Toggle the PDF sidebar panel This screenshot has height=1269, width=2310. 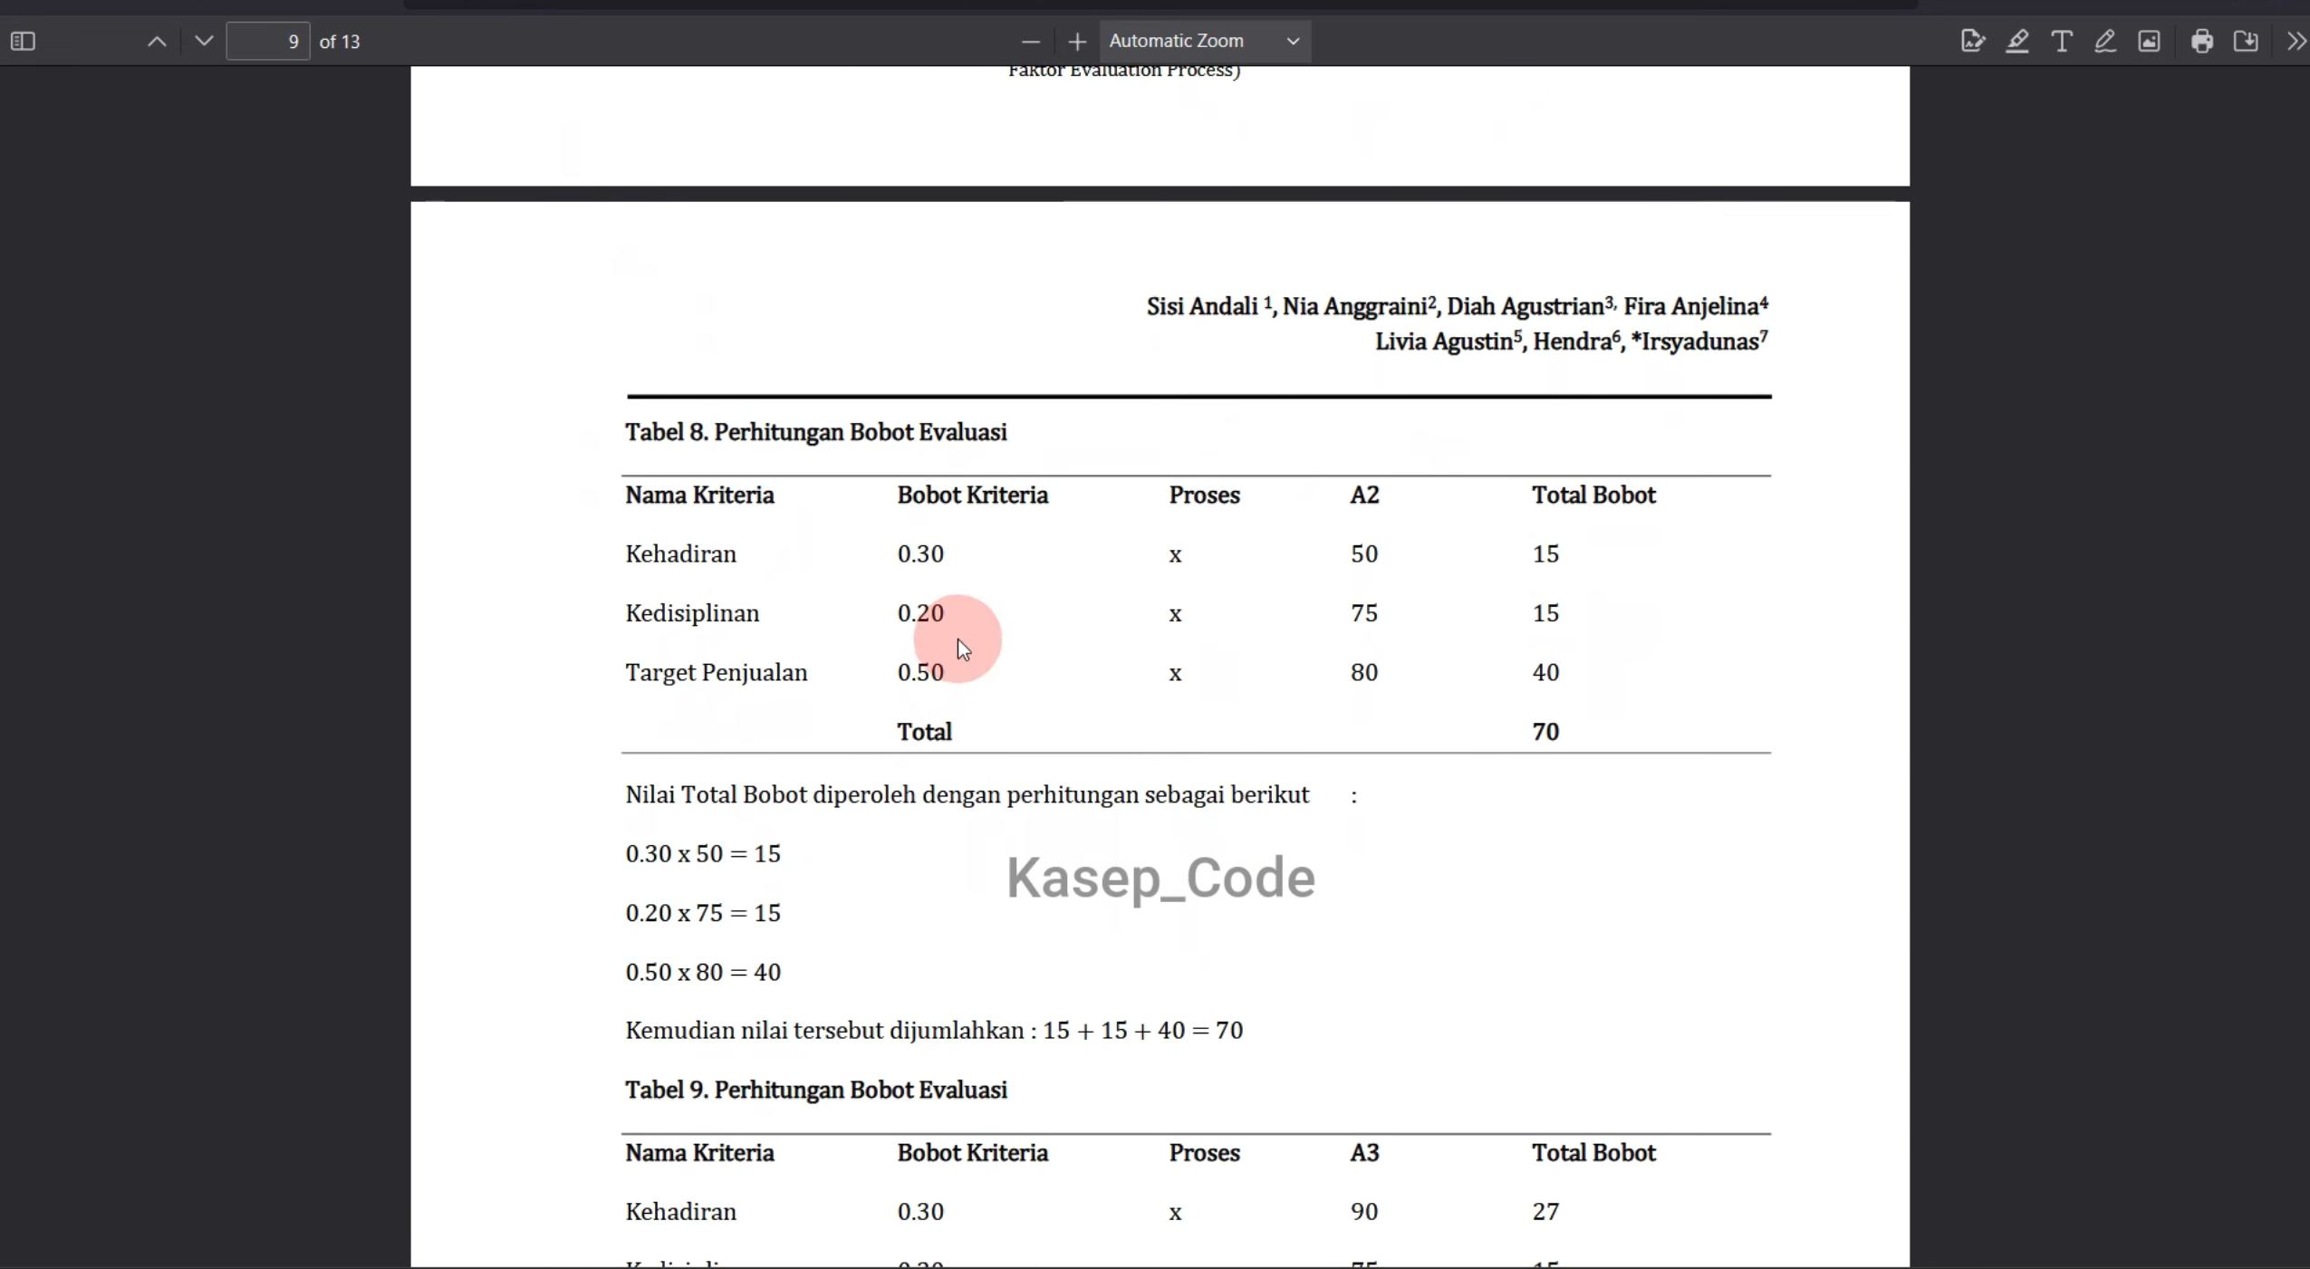coord(23,42)
